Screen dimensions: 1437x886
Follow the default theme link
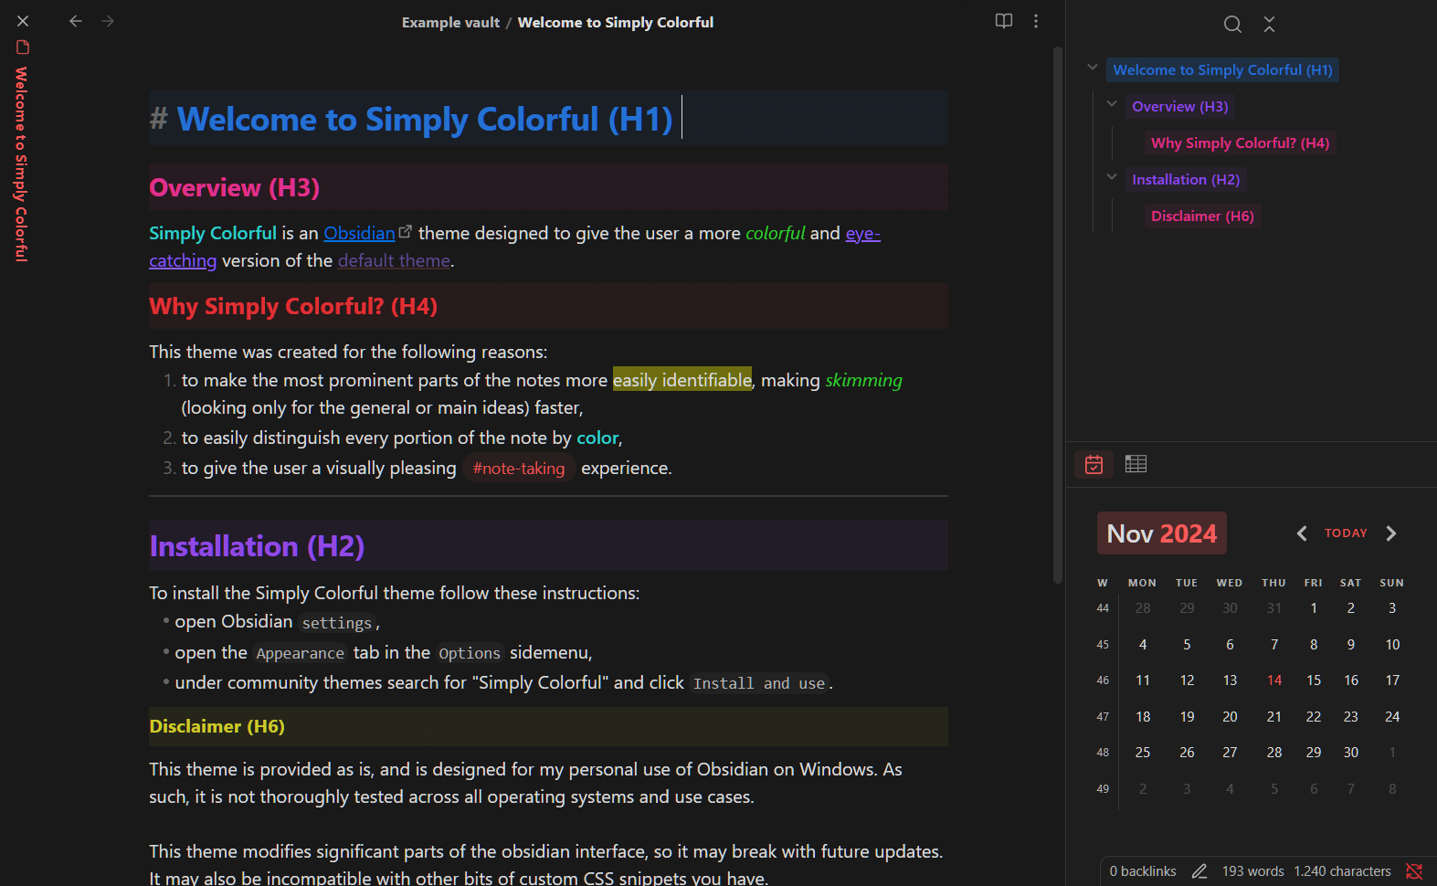pos(394,260)
